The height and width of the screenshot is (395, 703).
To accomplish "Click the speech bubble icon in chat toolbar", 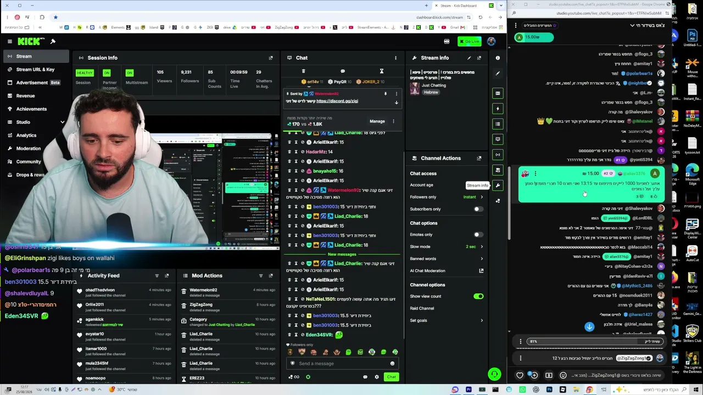I will point(343,71).
